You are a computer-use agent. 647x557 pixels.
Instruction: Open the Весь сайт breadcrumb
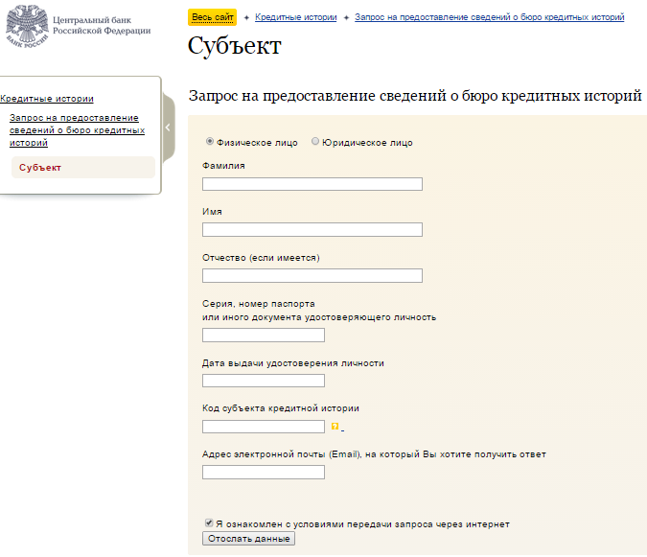pos(212,17)
